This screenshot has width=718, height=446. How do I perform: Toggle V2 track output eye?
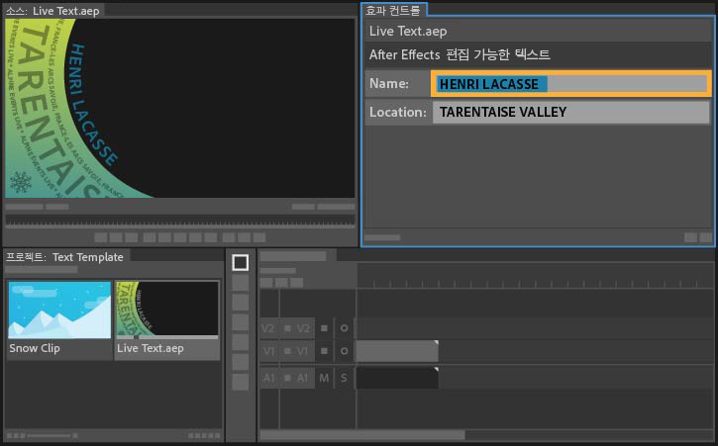click(x=345, y=328)
